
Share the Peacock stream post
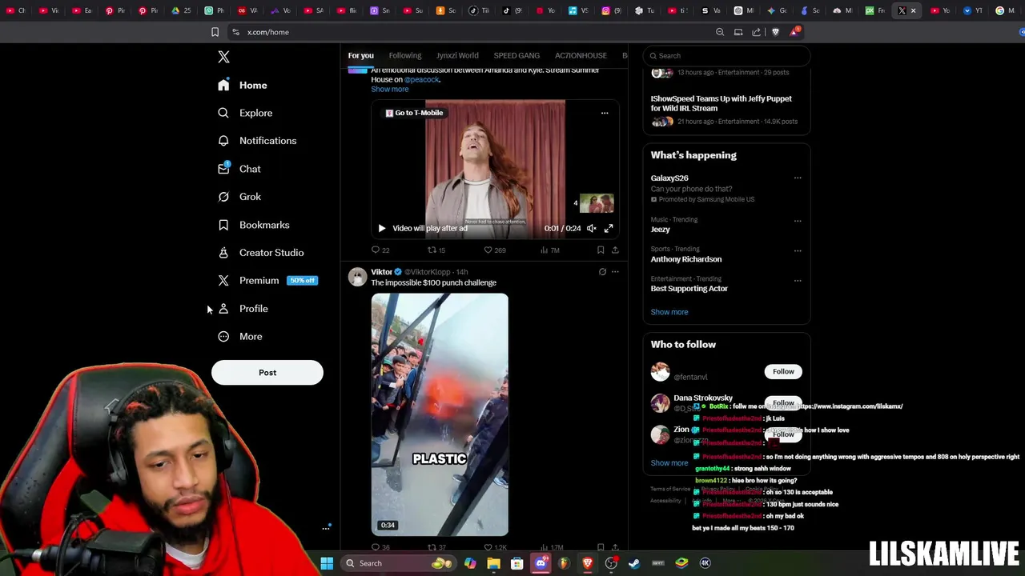[x=615, y=250]
